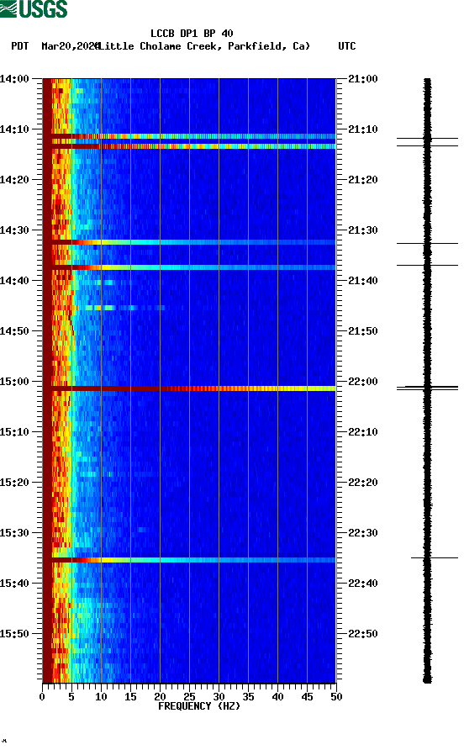Click the 22:10 UTC time label

[363, 432]
